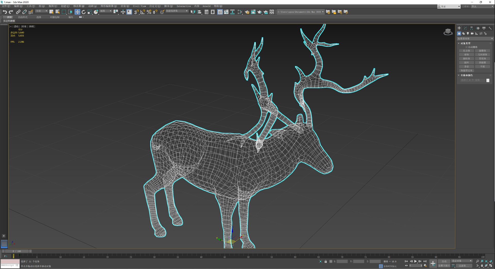Select the Lights category icon
Screen dimensions: 495x269
click(468, 33)
